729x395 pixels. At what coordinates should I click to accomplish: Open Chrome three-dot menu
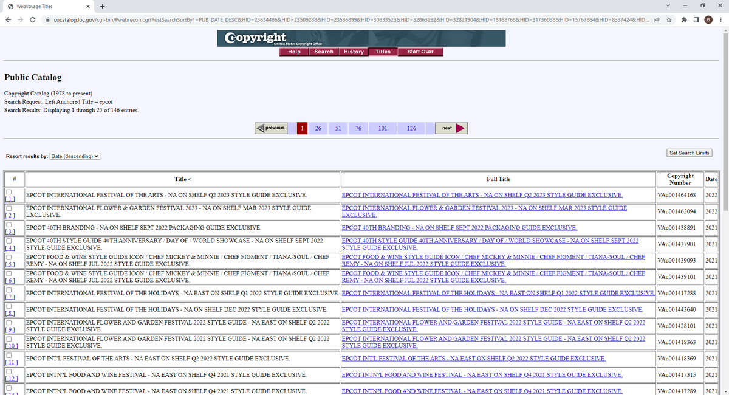720,20
